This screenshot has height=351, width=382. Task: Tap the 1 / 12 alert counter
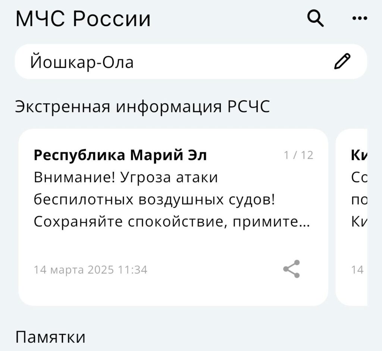[298, 155]
